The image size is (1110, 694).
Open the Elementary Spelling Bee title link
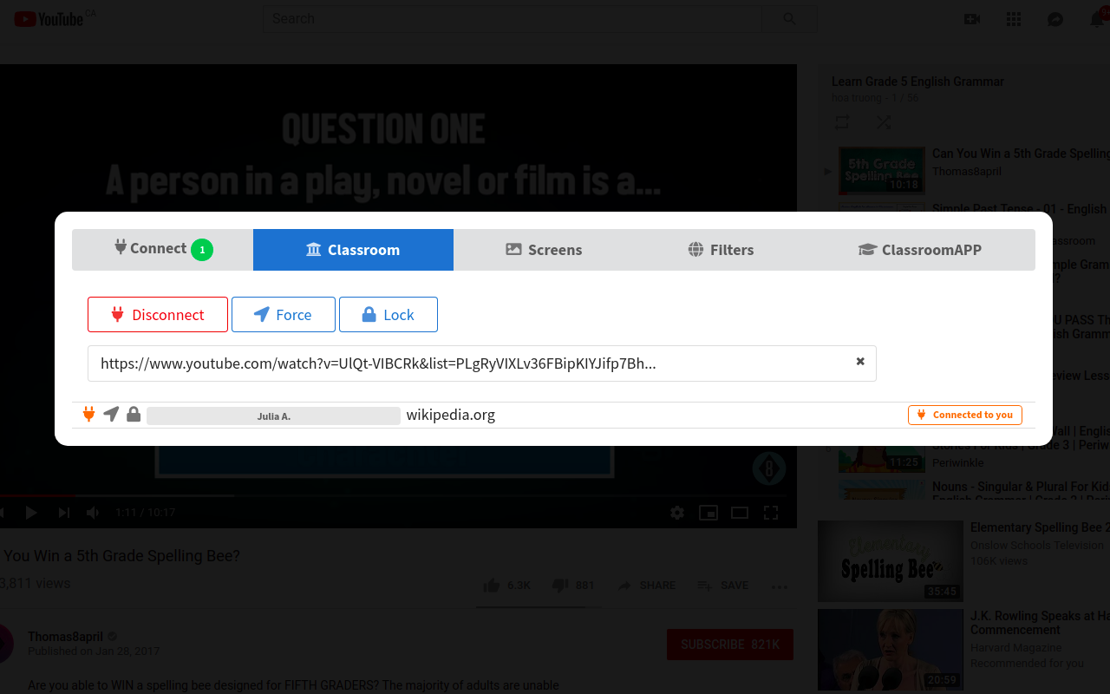point(1040,527)
